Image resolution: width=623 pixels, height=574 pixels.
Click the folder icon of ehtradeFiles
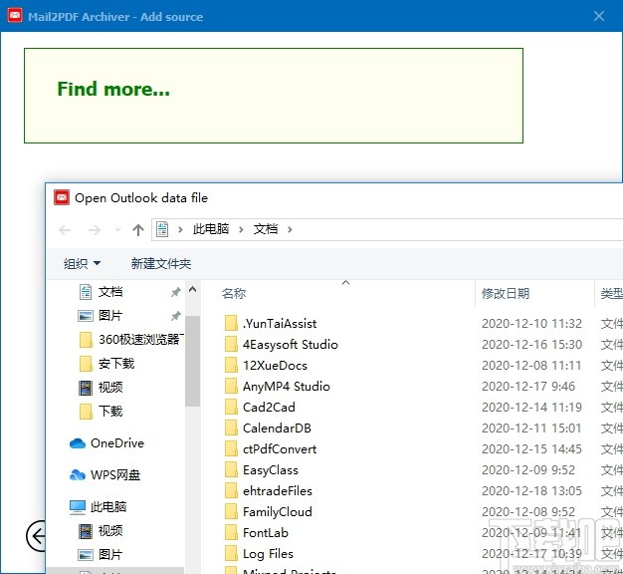[231, 490]
